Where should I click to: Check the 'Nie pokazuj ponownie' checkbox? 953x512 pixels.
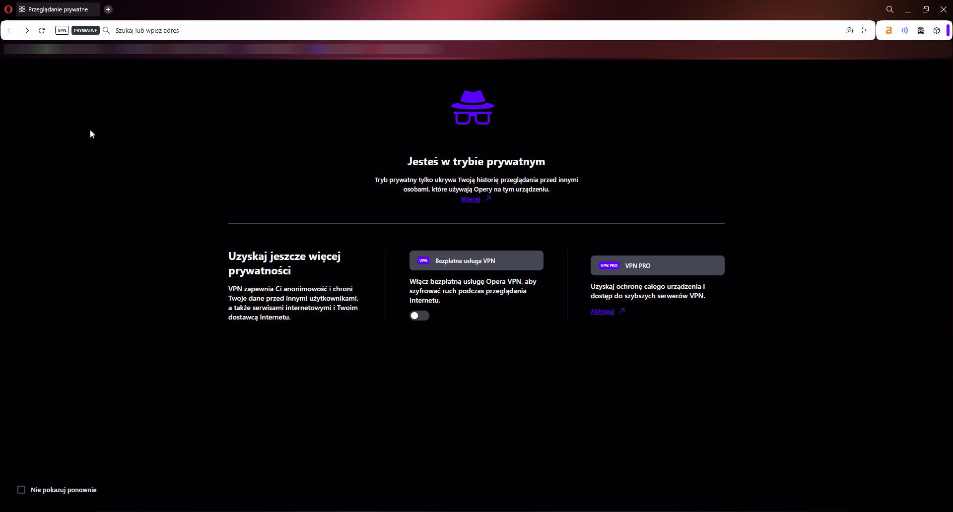21,490
